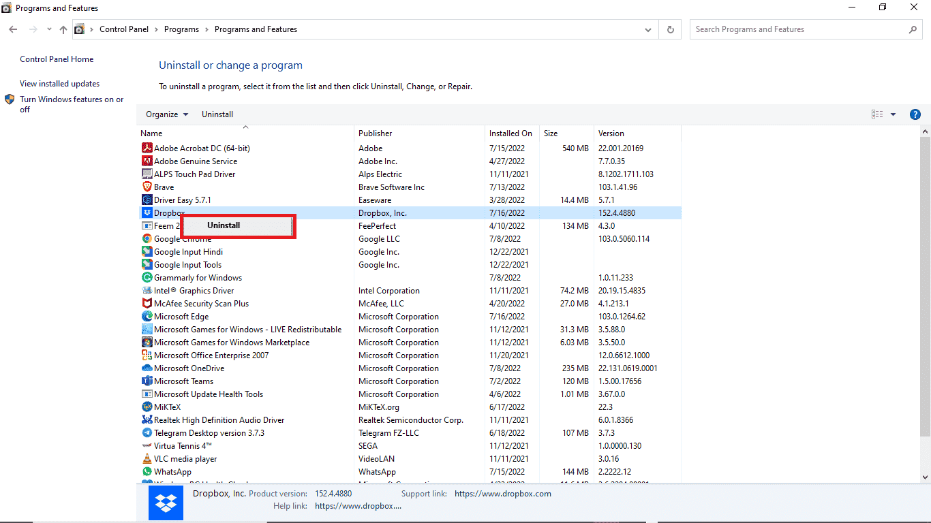The width and height of the screenshot is (931, 523).
Task: Click the refresh button next to address bar
Action: coord(670,29)
